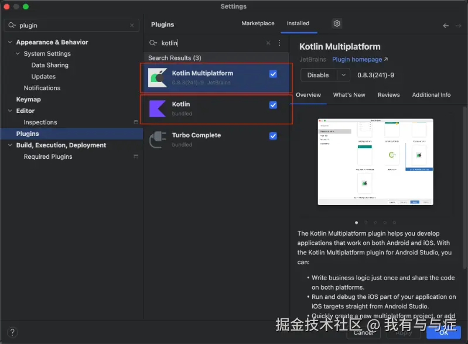This screenshot has height=344, width=468.
Task: Select Data Sharing in settings tree
Action: (x=50, y=65)
